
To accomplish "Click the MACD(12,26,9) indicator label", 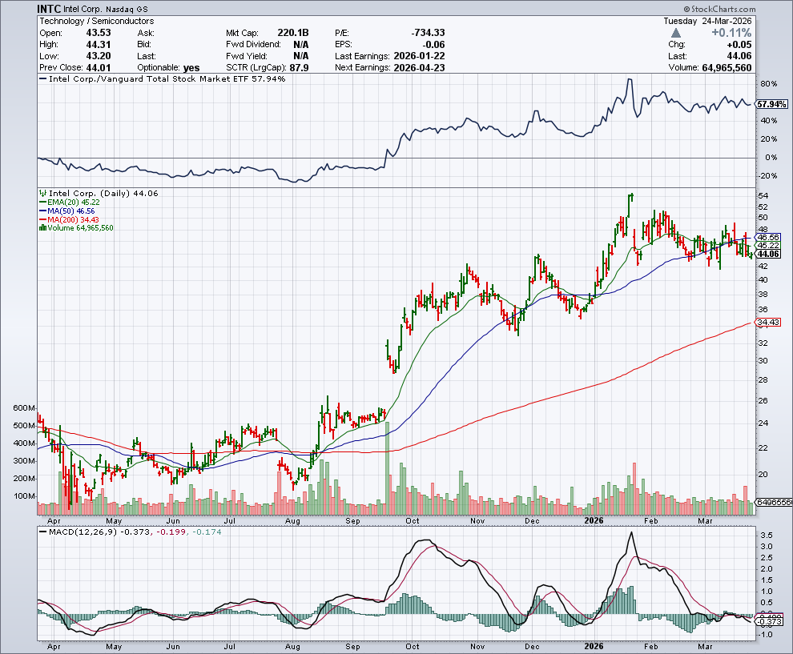I will [83, 532].
